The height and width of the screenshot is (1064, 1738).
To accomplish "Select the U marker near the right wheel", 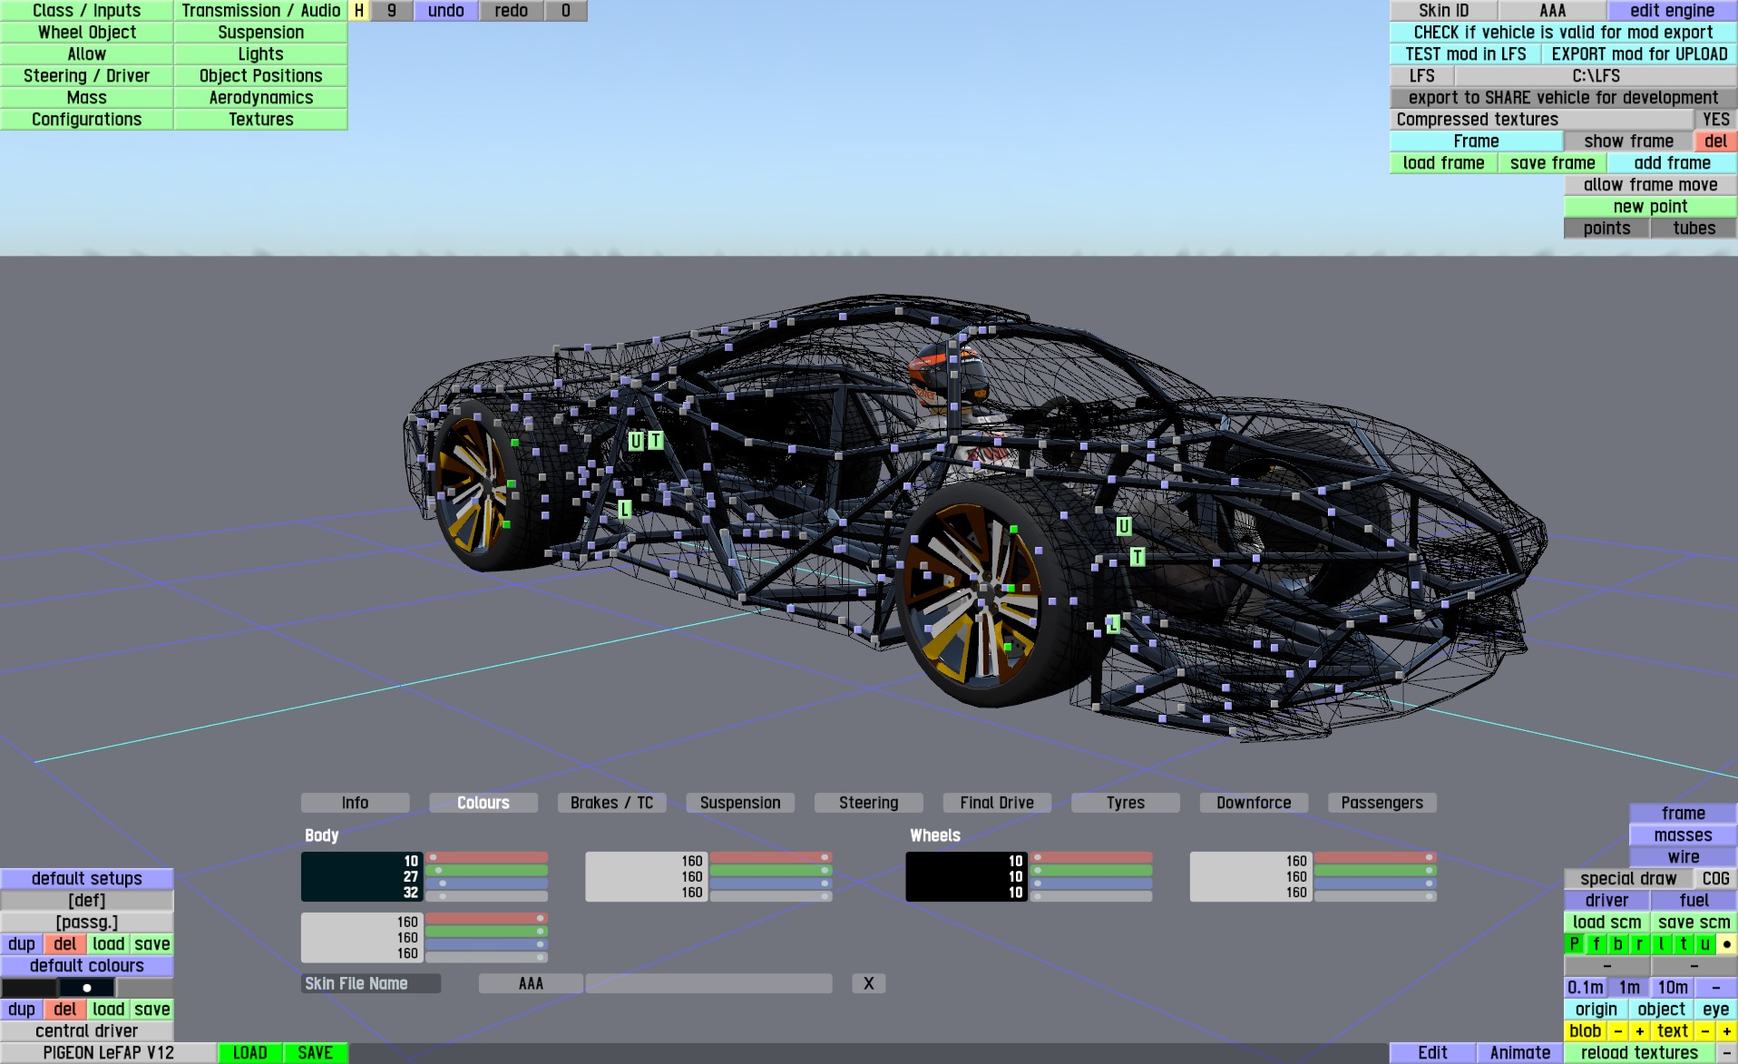I will [x=1124, y=526].
